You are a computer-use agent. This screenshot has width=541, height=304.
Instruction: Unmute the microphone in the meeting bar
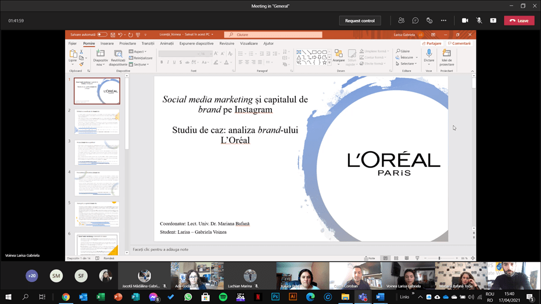pyautogui.click(x=479, y=20)
